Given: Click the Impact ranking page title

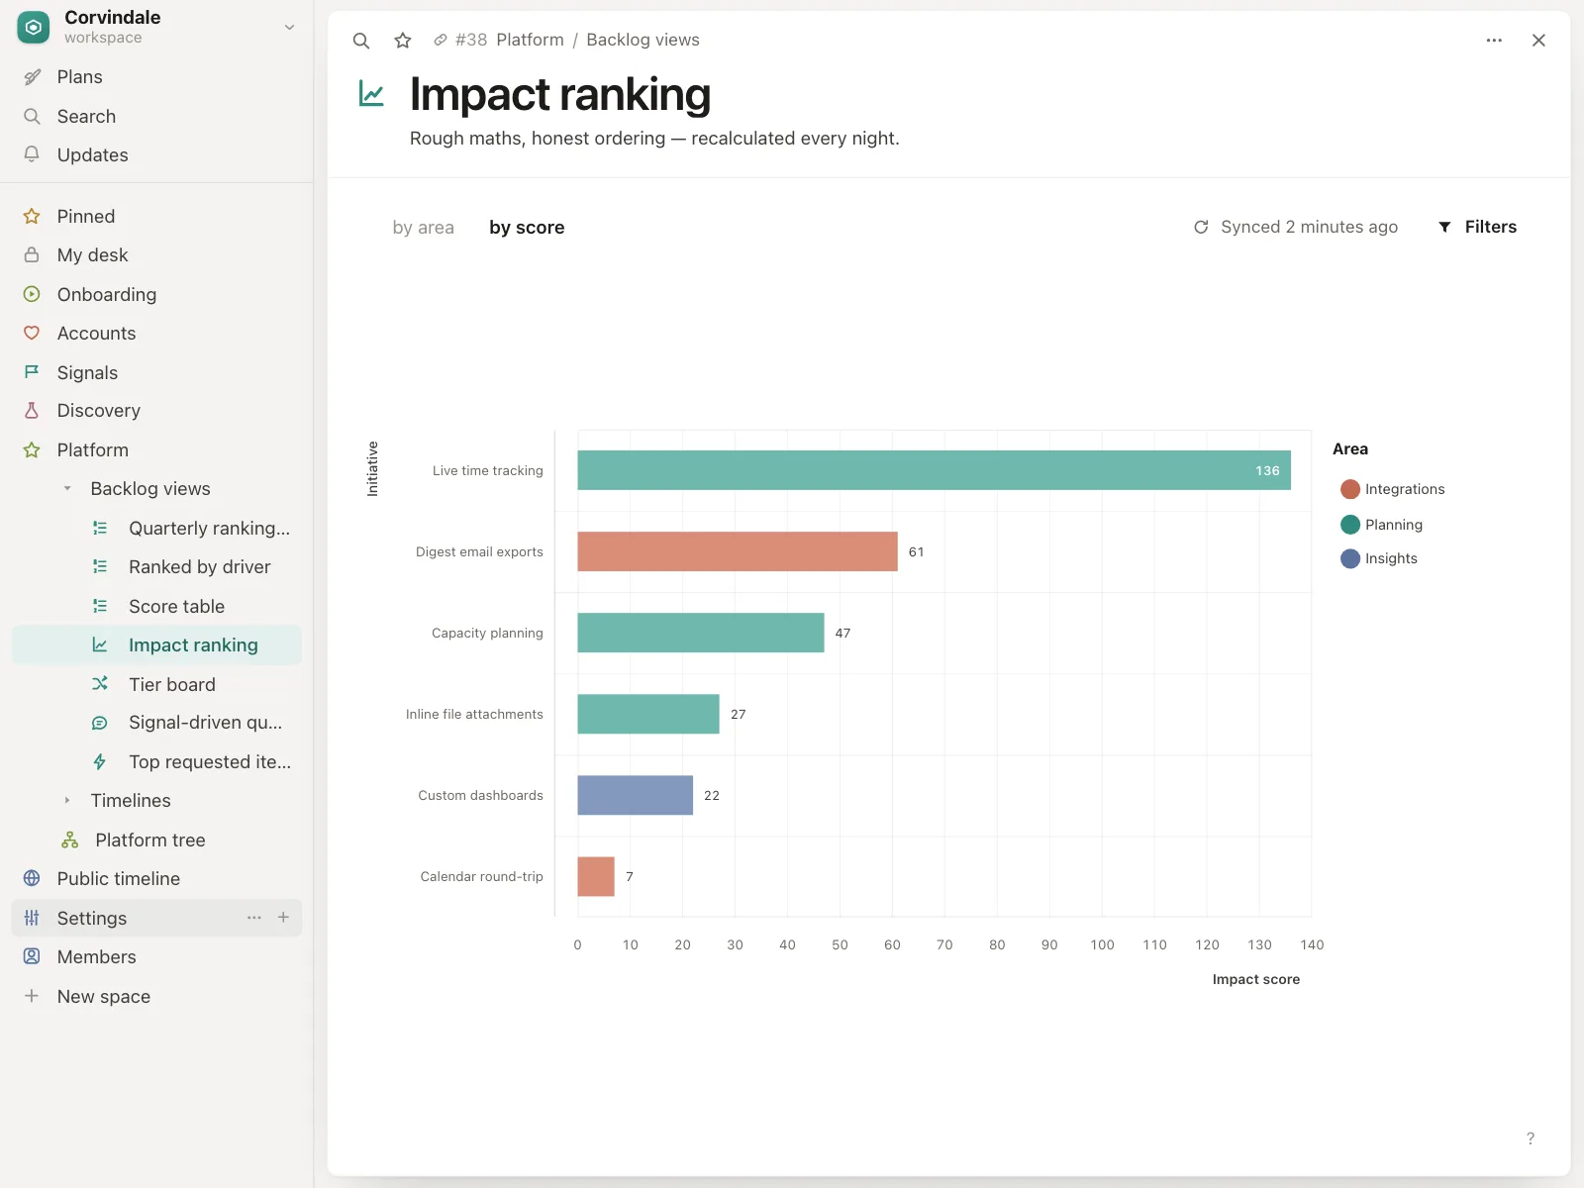Looking at the screenshot, I should tap(560, 94).
